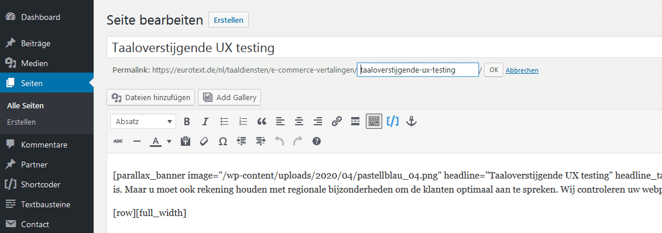Click the anchor icon in toolbar
The width and height of the screenshot is (662, 233).
click(411, 122)
